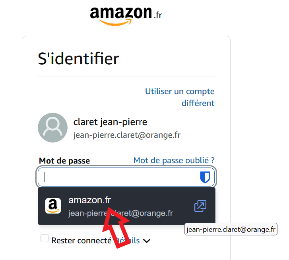Screen dimensions: 289x260
Task: Click the email address under account name
Action: pos(127,135)
